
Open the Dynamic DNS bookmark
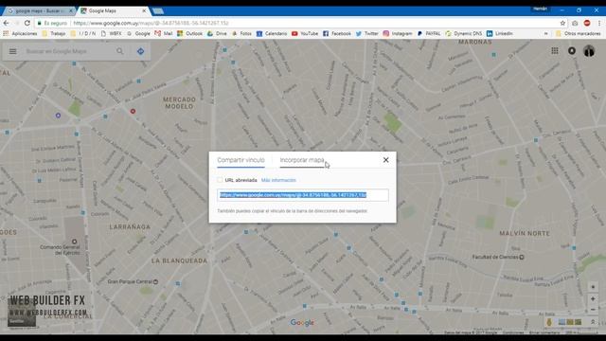pyautogui.click(x=463, y=34)
